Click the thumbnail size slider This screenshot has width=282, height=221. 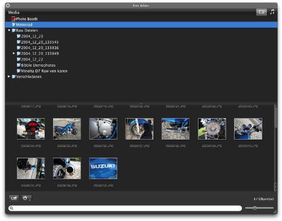259,208
